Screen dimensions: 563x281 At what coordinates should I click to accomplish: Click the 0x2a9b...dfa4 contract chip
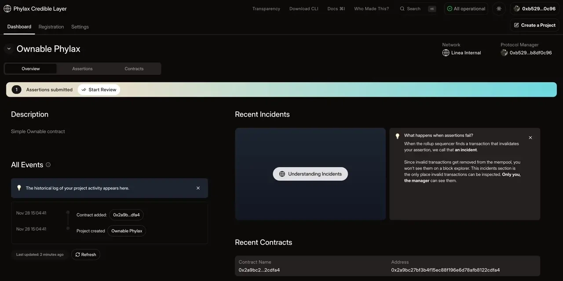coord(126,215)
